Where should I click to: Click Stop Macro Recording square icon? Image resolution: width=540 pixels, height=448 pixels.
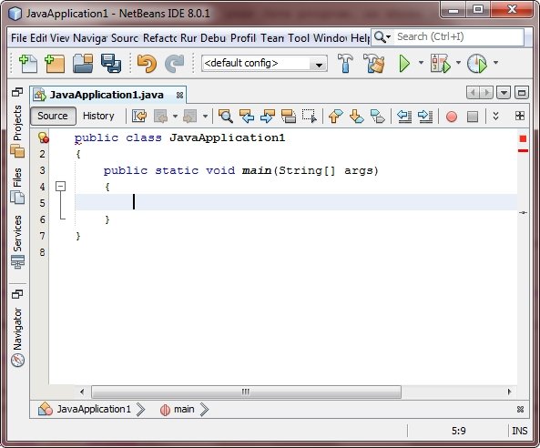pos(473,117)
